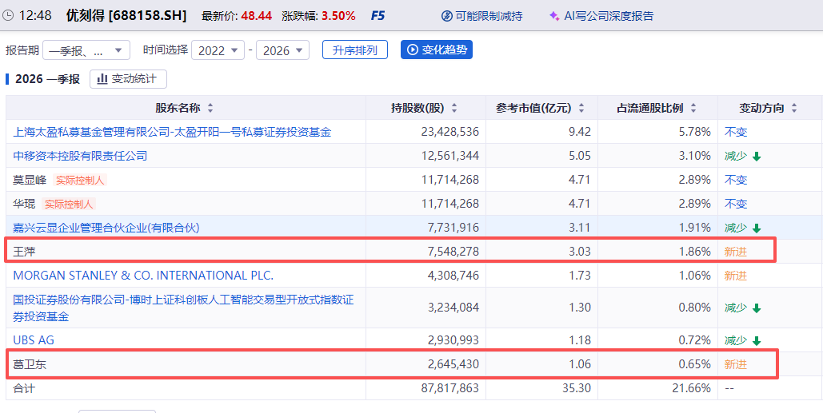Open 中移资本控股有限责任公司 link

[80, 156]
